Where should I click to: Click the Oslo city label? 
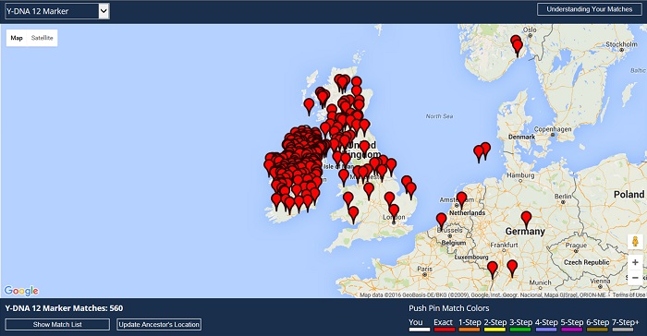[x=530, y=30]
